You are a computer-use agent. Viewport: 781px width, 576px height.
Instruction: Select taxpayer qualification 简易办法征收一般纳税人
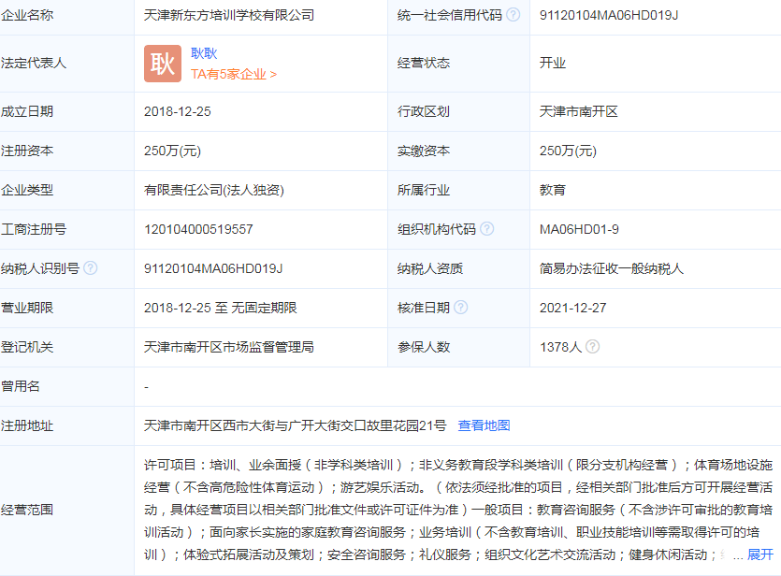(611, 269)
